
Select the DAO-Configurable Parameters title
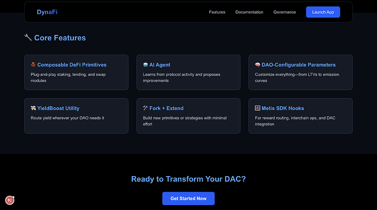pyautogui.click(x=298, y=65)
